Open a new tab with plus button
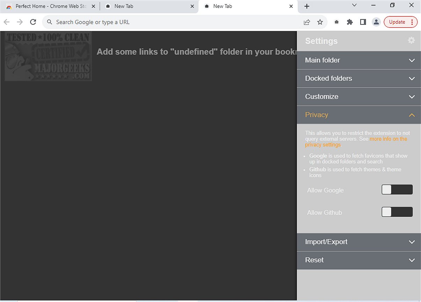This screenshot has width=421, height=302. (x=307, y=6)
